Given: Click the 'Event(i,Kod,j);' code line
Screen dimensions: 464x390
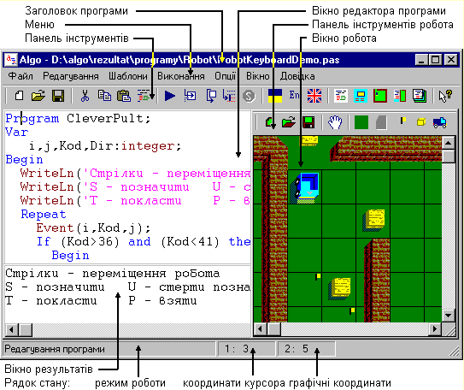Looking at the screenshot, I should coord(93,228).
